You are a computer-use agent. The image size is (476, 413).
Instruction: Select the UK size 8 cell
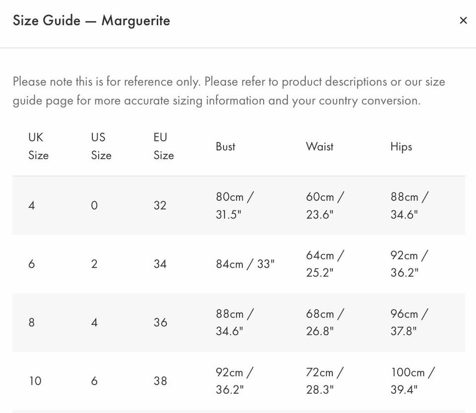pyautogui.click(x=32, y=322)
